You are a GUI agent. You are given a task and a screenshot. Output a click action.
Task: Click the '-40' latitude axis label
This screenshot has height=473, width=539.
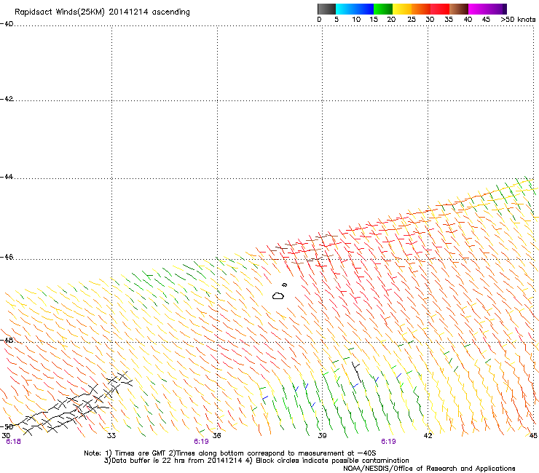point(7,24)
